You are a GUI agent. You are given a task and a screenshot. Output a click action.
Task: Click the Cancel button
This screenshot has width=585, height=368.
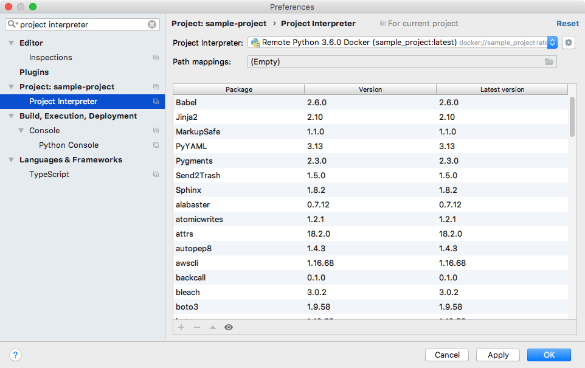(447, 355)
